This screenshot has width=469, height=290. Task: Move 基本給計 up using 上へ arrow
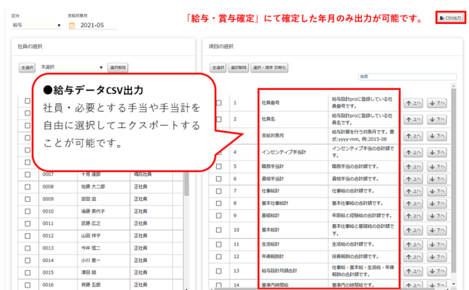tap(413, 230)
